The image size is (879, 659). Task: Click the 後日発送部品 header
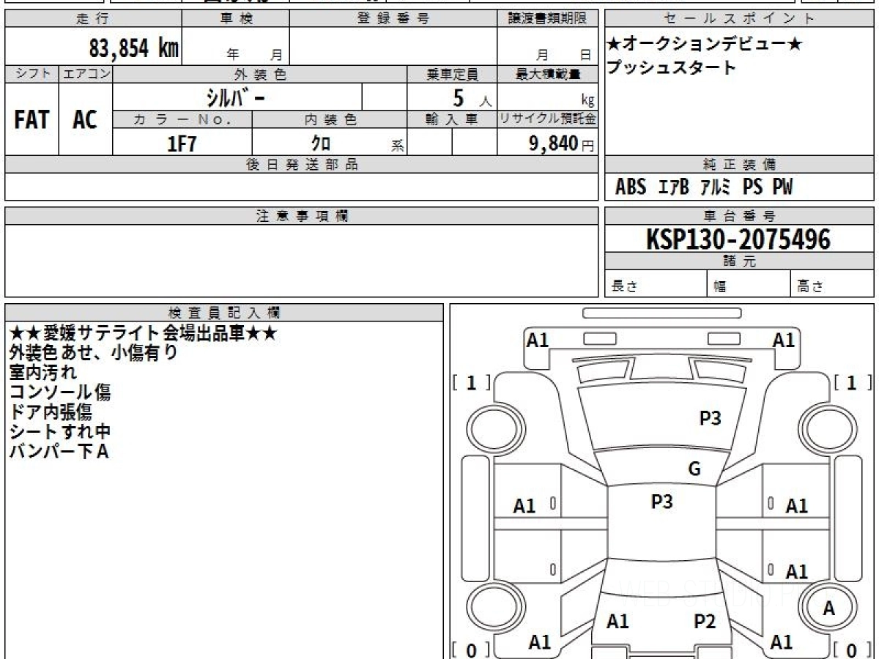[x=301, y=165]
